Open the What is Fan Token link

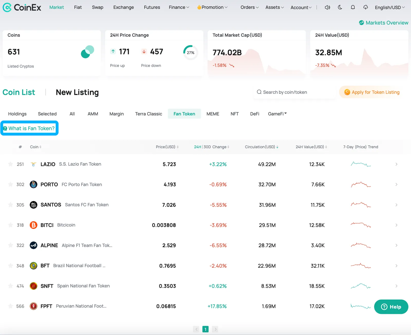point(29,128)
